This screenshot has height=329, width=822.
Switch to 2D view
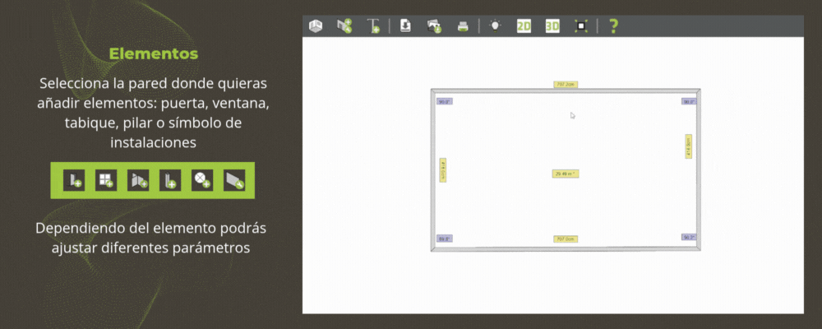pos(524,25)
